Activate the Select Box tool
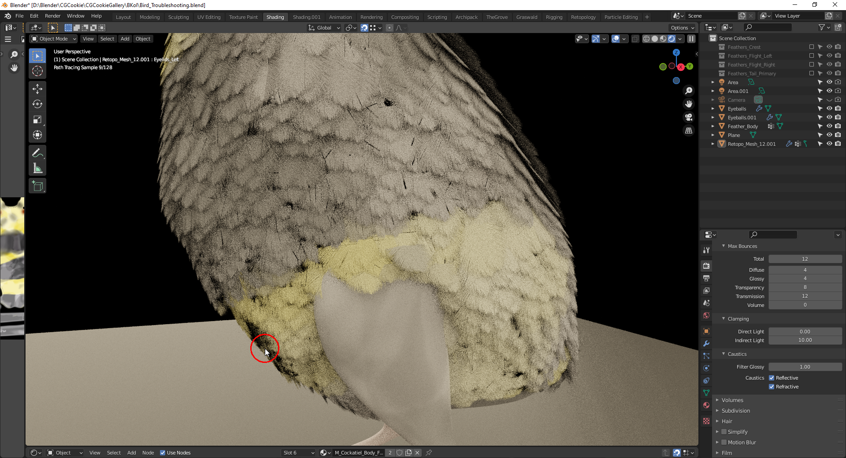Screen dimensions: 846x458 [37, 55]
